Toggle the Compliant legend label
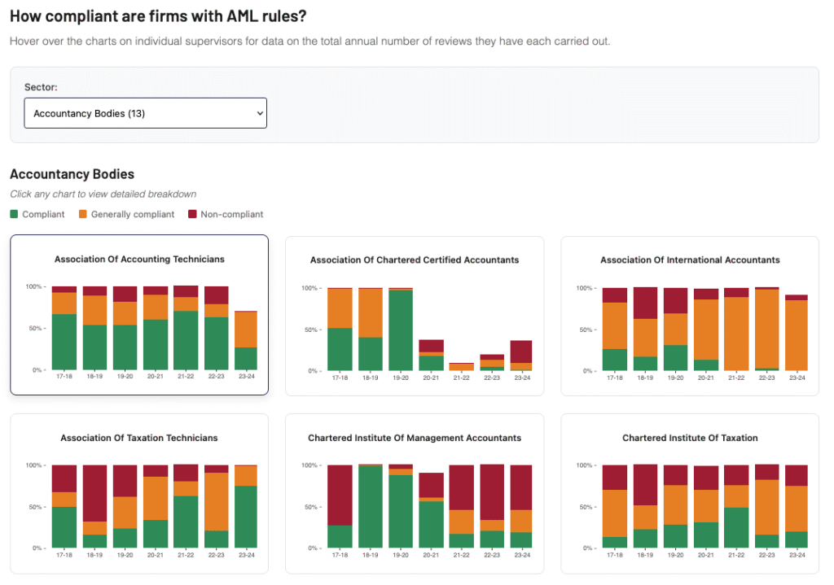 coord(43,214)
